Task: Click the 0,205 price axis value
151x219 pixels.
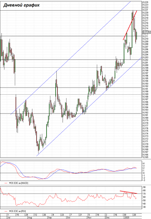Action: (x=146, y=52)
